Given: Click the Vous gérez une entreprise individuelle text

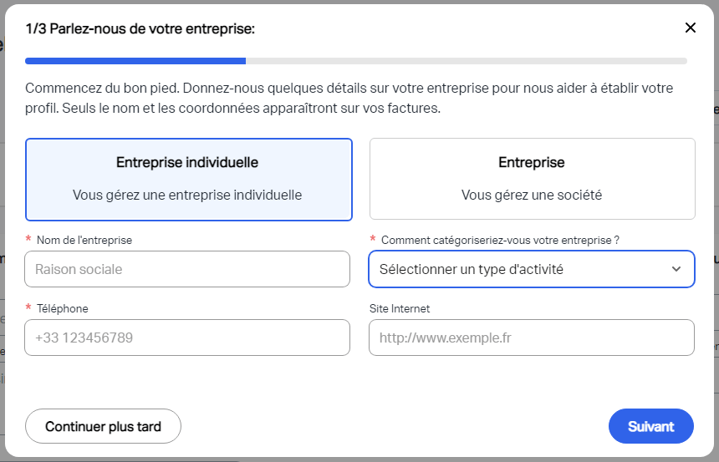Looking at the screenshot, I should 187,195.
